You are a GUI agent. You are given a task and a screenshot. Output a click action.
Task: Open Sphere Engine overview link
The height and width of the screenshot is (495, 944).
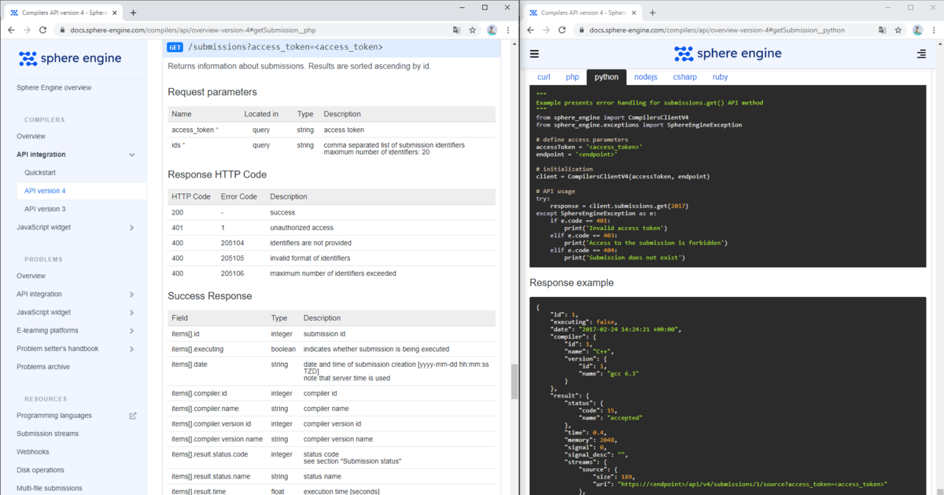pos(54,87)
